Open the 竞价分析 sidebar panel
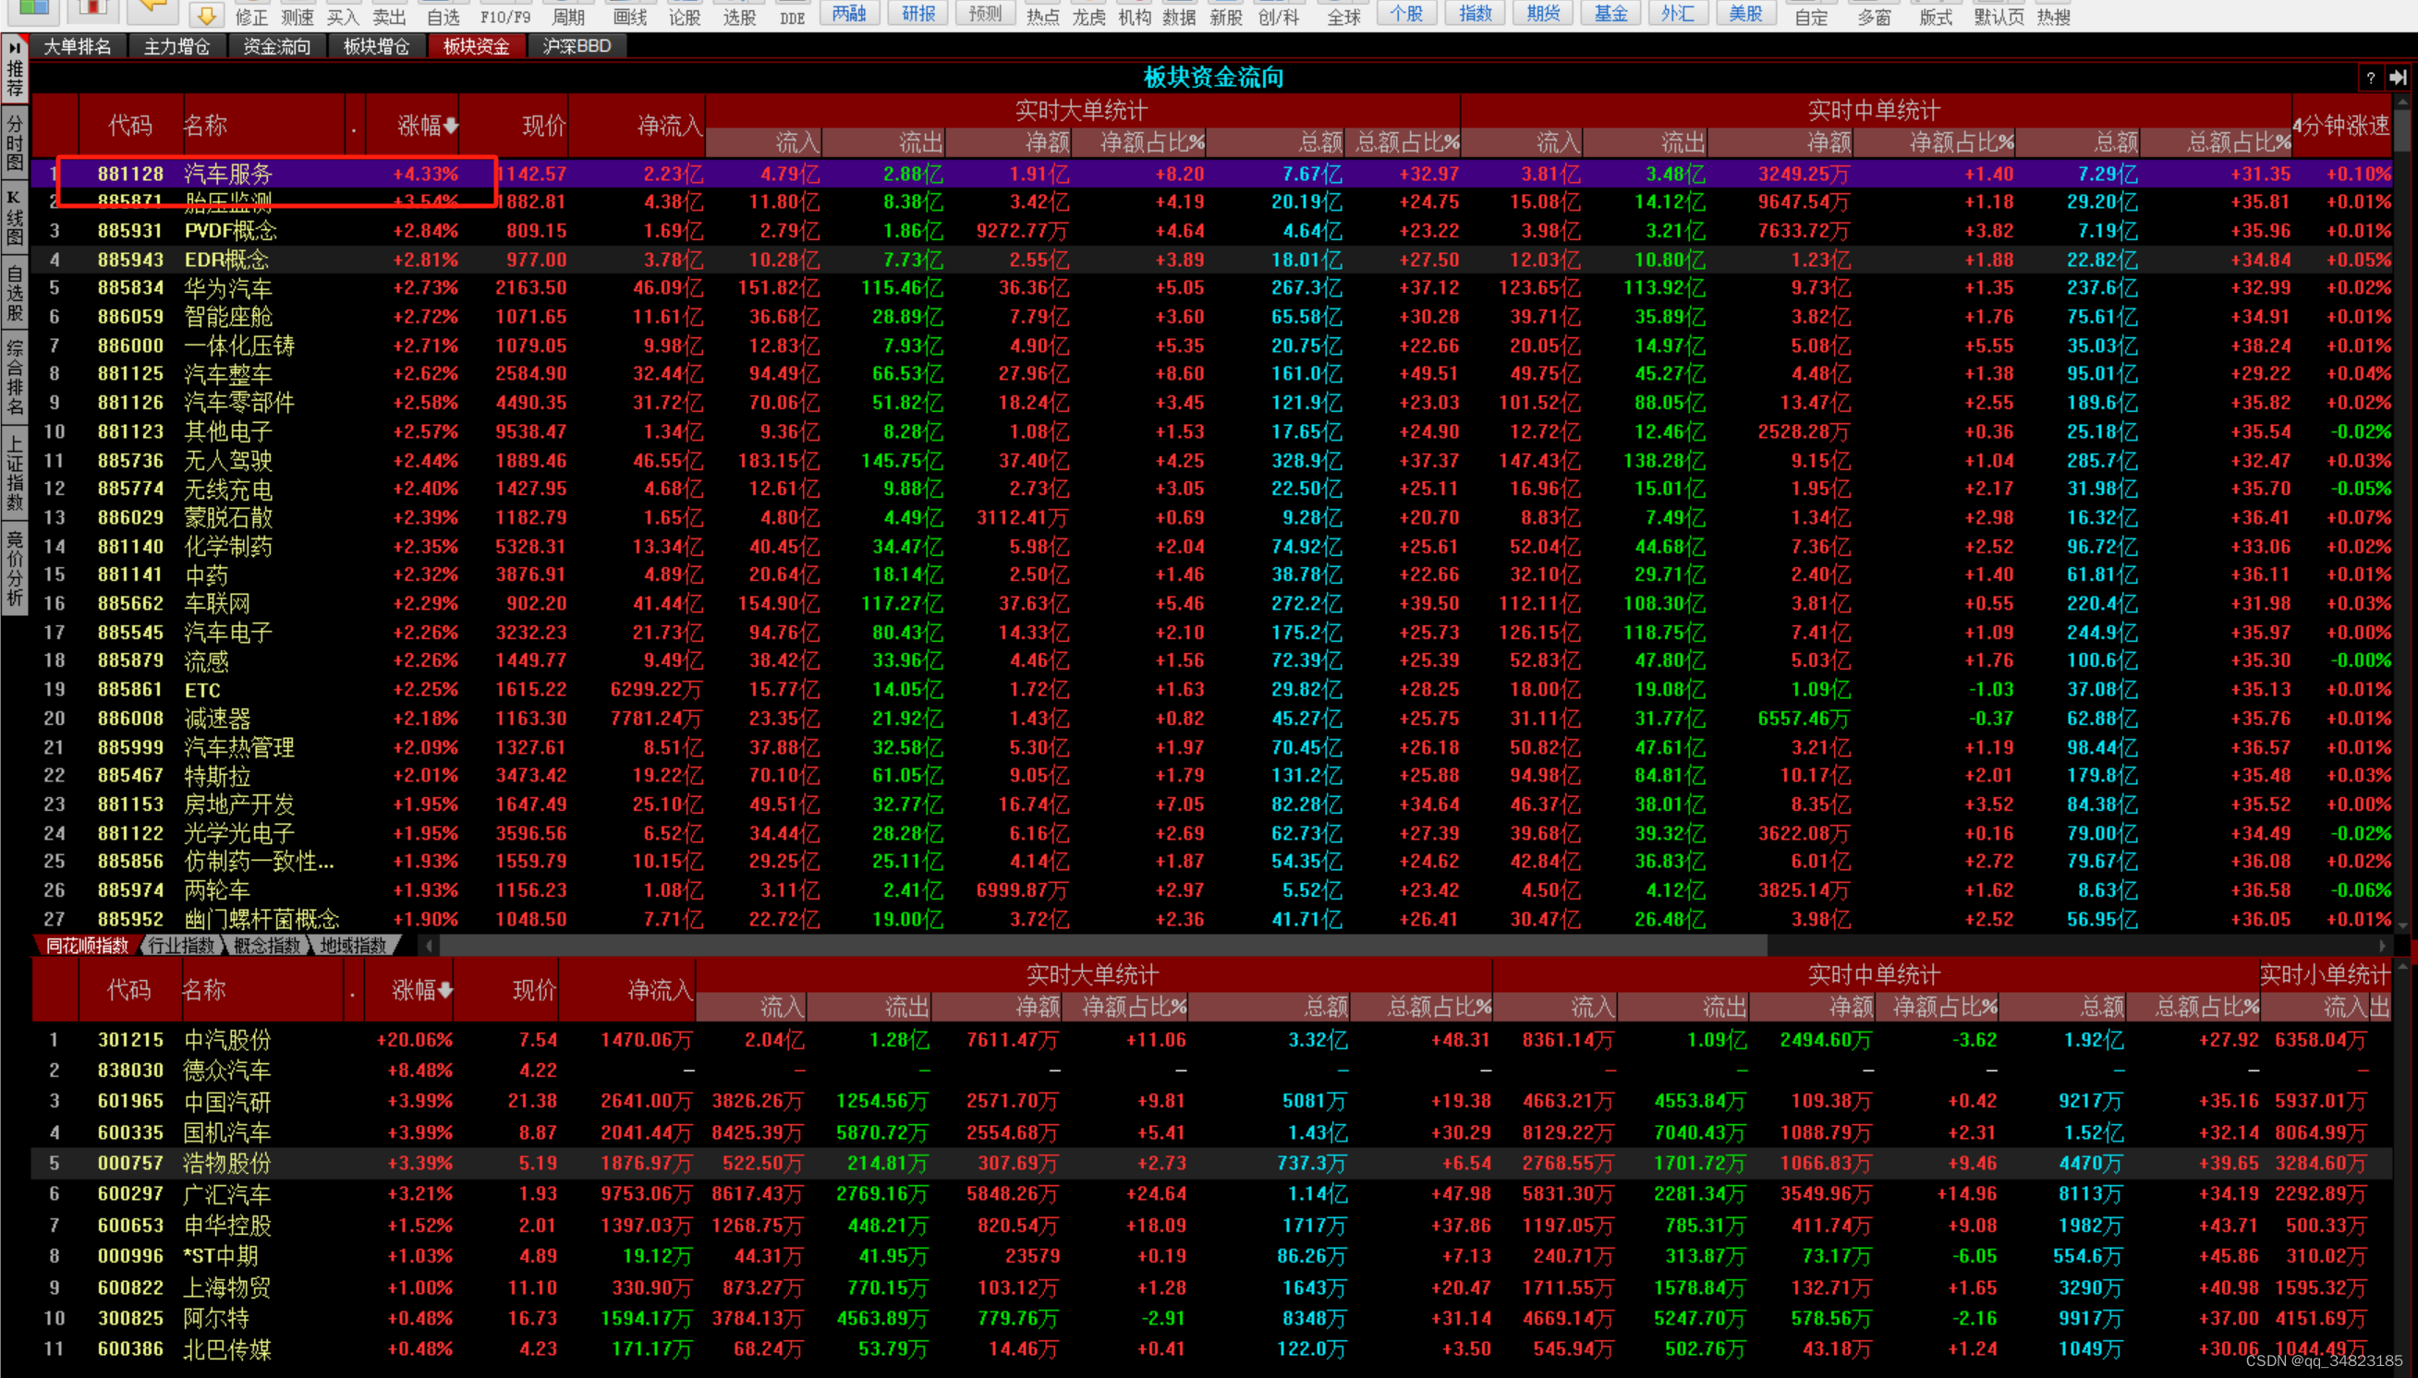 [x=15, y=568]
